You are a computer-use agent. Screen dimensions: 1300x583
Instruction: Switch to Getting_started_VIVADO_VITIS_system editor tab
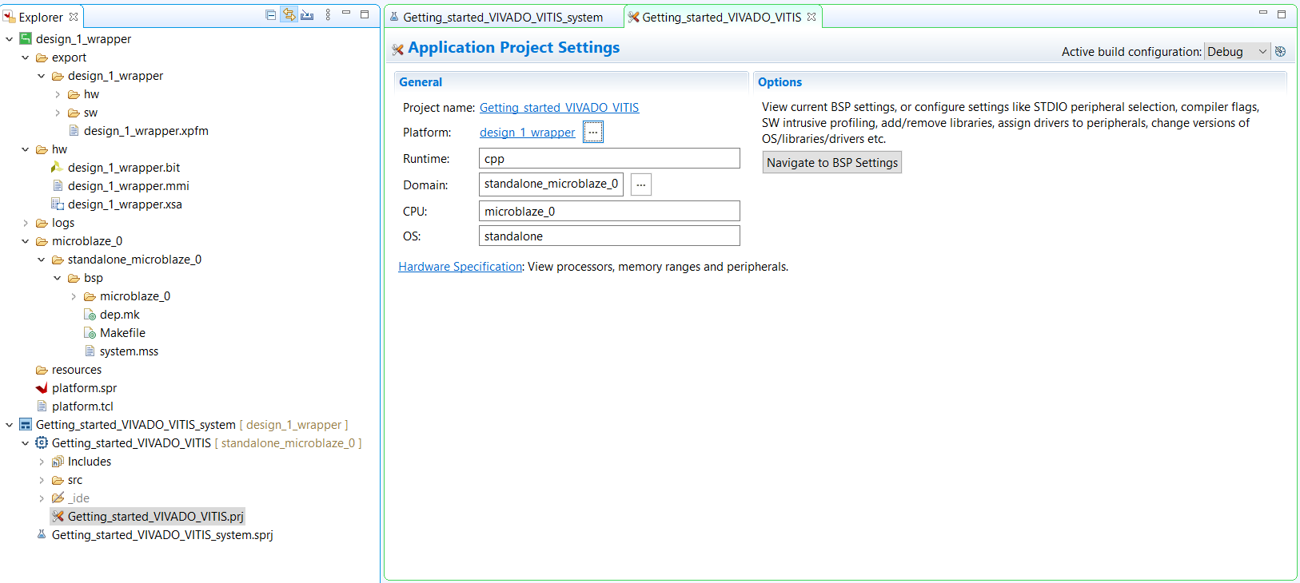503,18
